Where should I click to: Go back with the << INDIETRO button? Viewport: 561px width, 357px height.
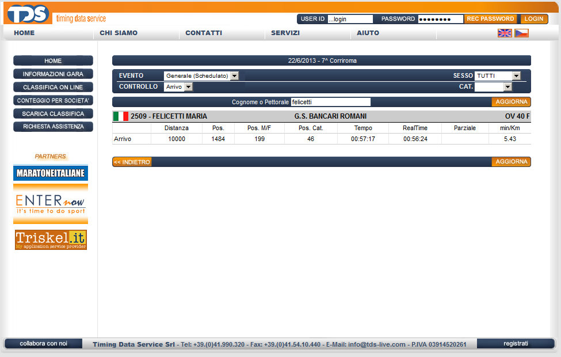pyautogui.click(x=132, y=162)
